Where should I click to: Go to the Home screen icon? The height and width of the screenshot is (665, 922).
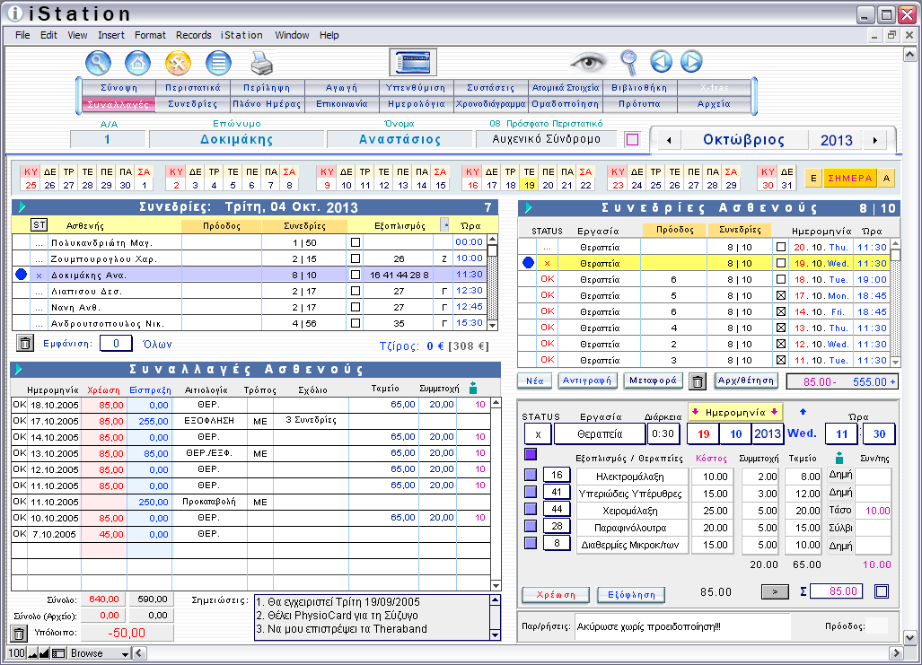point(137,62)
